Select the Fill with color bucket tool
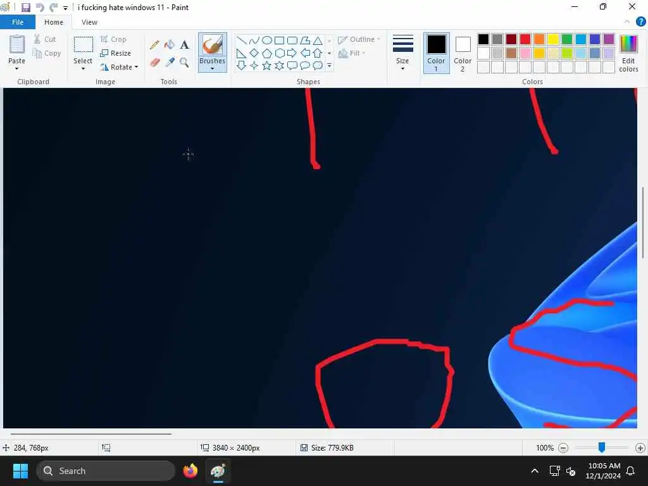Image resolution: width=648 pixels, height=486 pixels. point(170,45)
